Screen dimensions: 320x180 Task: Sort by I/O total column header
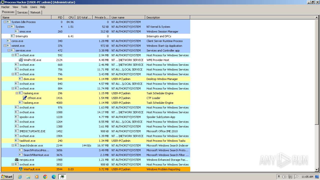tap(84, 17)
